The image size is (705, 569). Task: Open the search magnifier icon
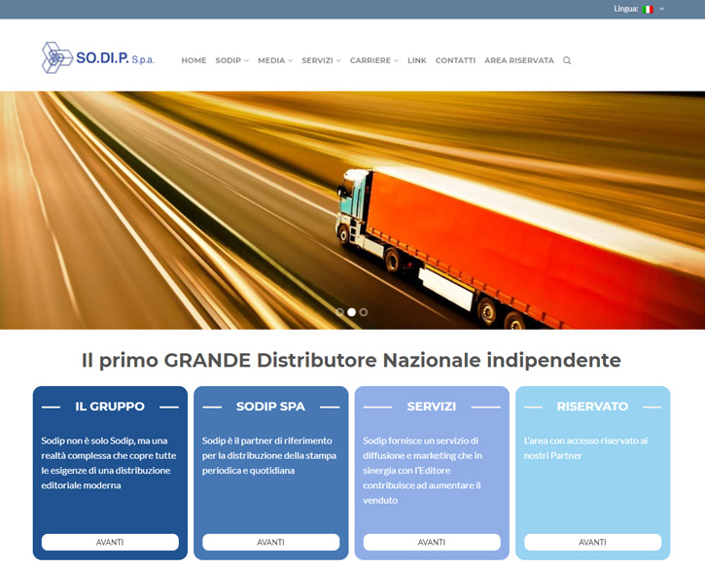567,60
